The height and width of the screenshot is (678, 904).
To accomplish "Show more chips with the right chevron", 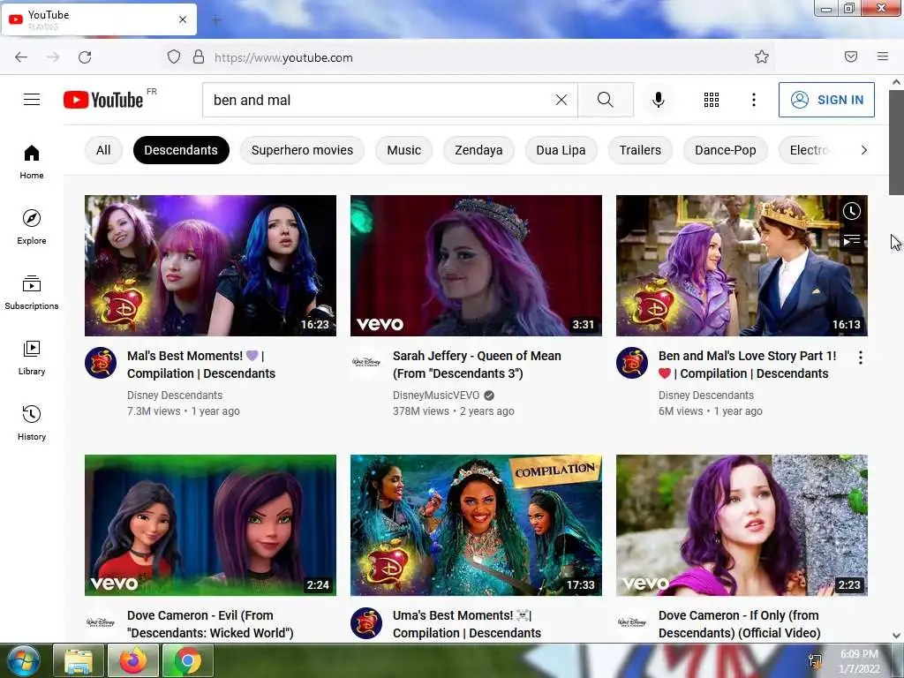I will (863, 150).
